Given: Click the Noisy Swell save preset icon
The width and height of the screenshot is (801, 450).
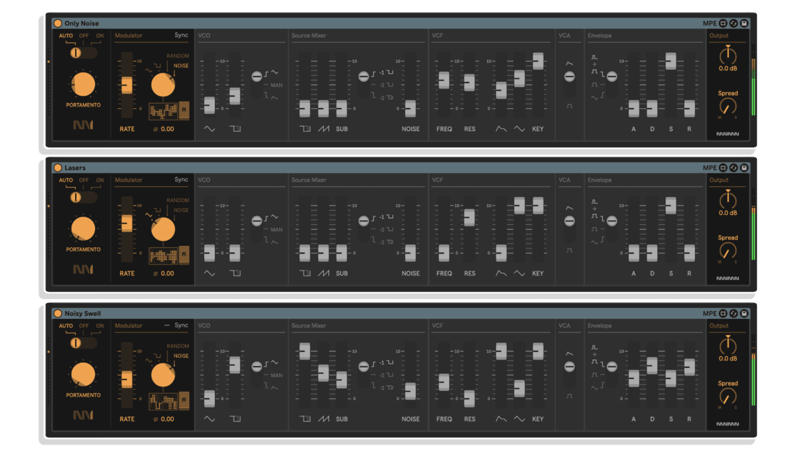Looking at the screenshot, I should 744,314.
